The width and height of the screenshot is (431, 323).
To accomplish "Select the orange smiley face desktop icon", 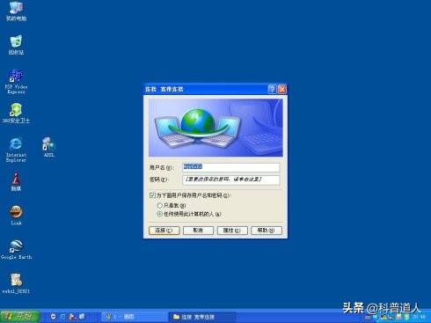I will (x=16, y=215).
